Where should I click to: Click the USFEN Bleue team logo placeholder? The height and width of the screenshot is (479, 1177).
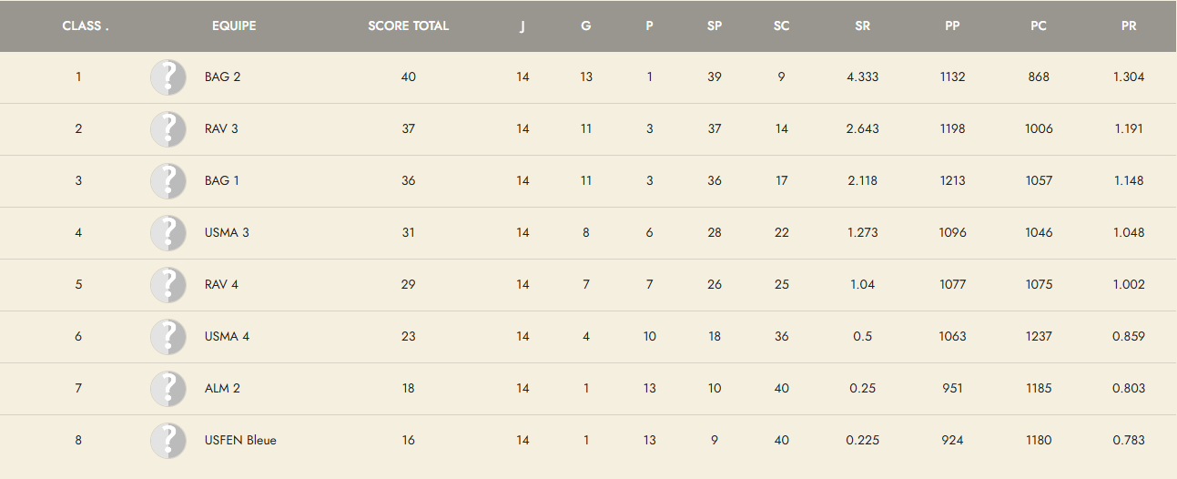pos(168,441)
